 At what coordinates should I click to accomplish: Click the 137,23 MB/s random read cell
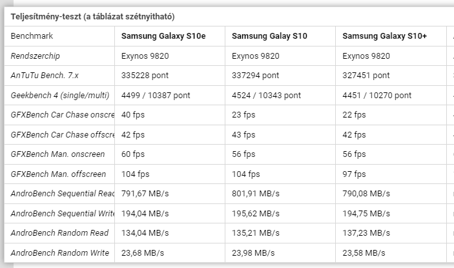[366, 233]
